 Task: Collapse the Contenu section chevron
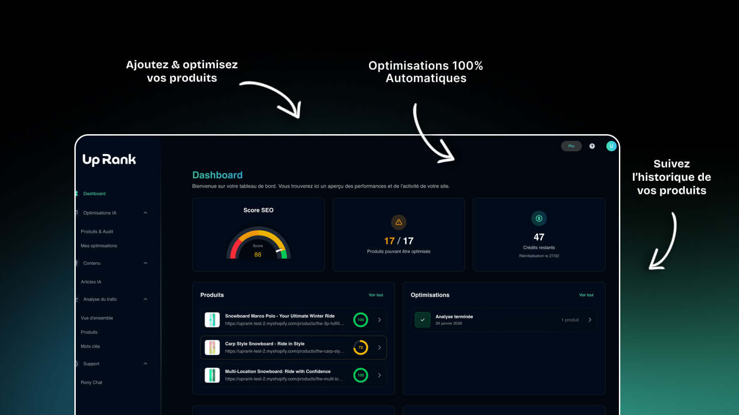coord(146,263)
